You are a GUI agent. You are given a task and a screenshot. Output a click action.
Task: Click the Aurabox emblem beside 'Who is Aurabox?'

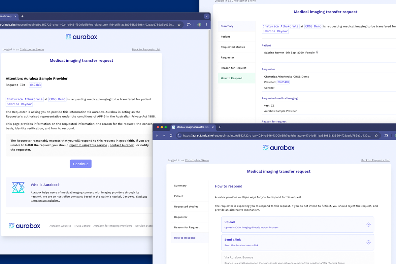coord(18,187)
